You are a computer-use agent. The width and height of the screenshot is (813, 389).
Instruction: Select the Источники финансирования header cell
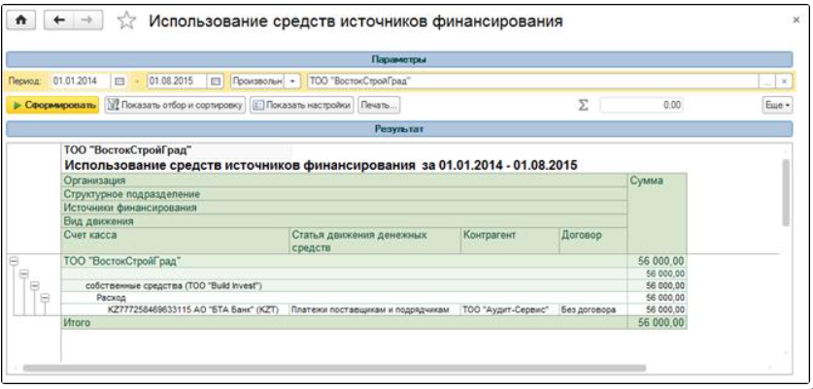click(x=344, y=208)
